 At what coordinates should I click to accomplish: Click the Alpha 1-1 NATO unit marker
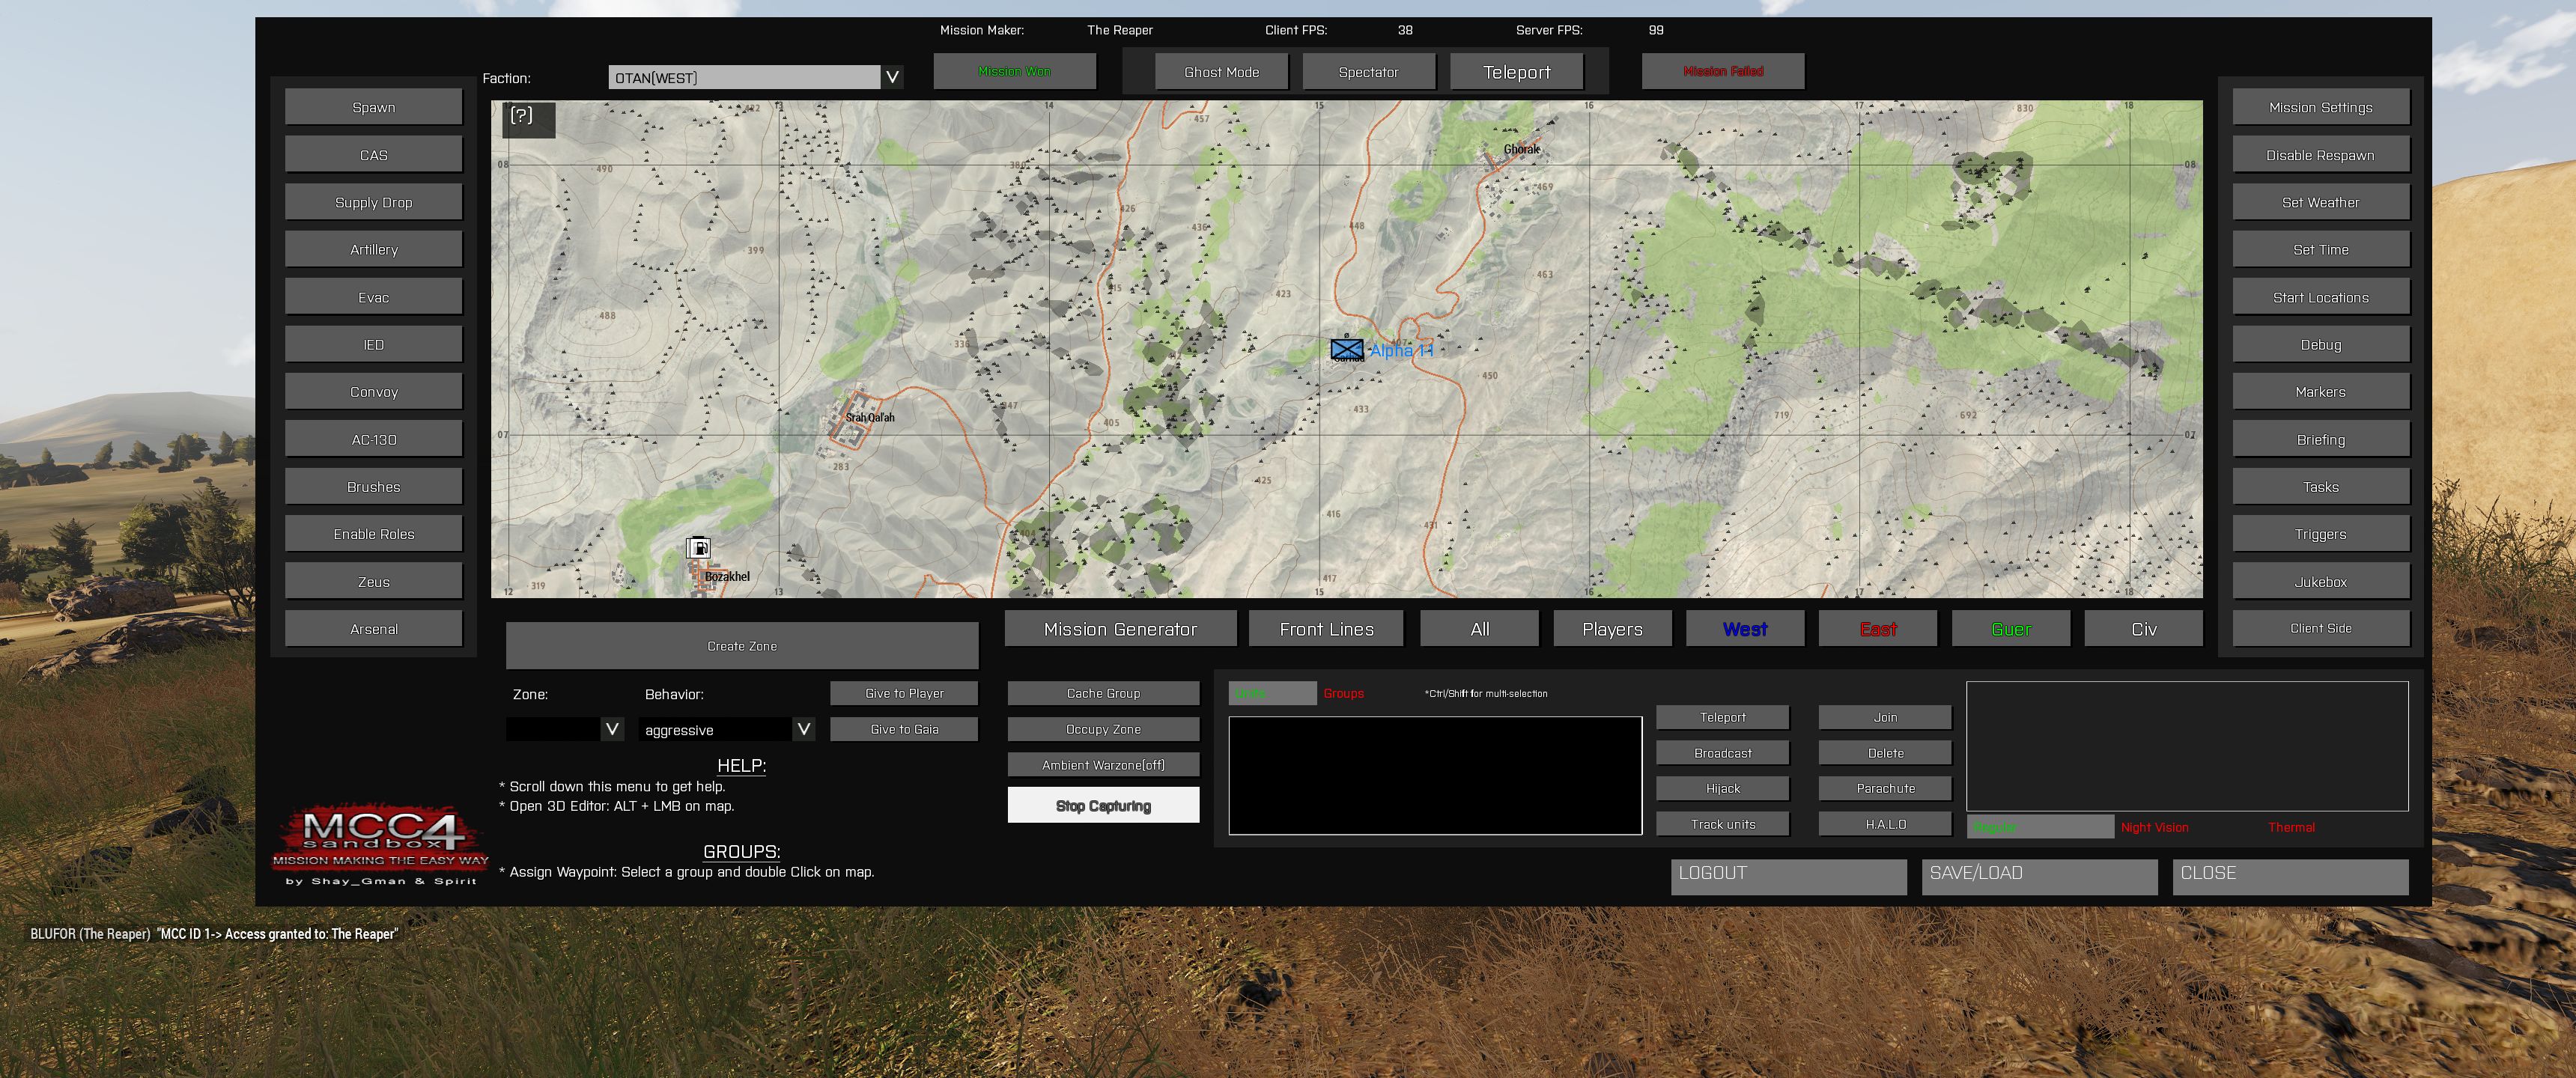coord(1347,349)
